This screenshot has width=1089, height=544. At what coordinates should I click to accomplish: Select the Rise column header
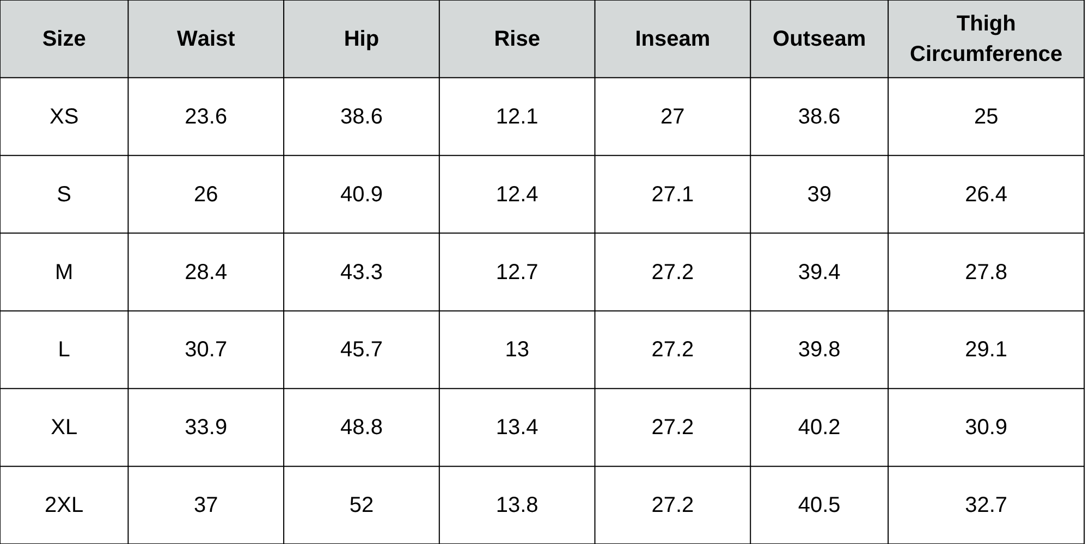[517, 39]
